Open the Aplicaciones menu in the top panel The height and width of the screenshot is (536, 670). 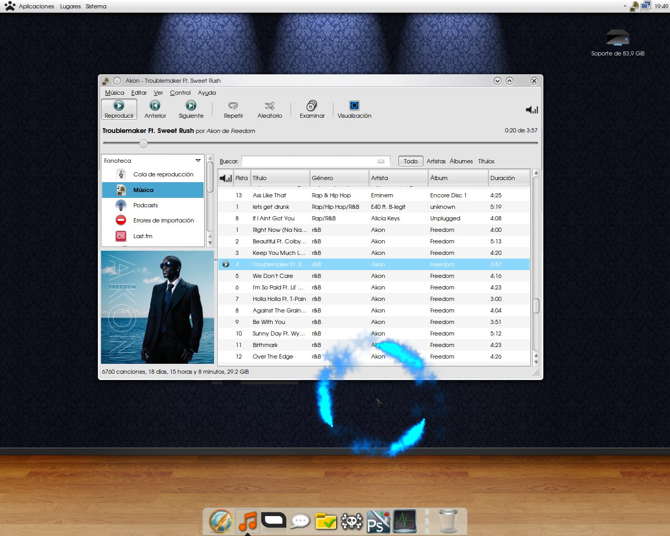point(36,6)
